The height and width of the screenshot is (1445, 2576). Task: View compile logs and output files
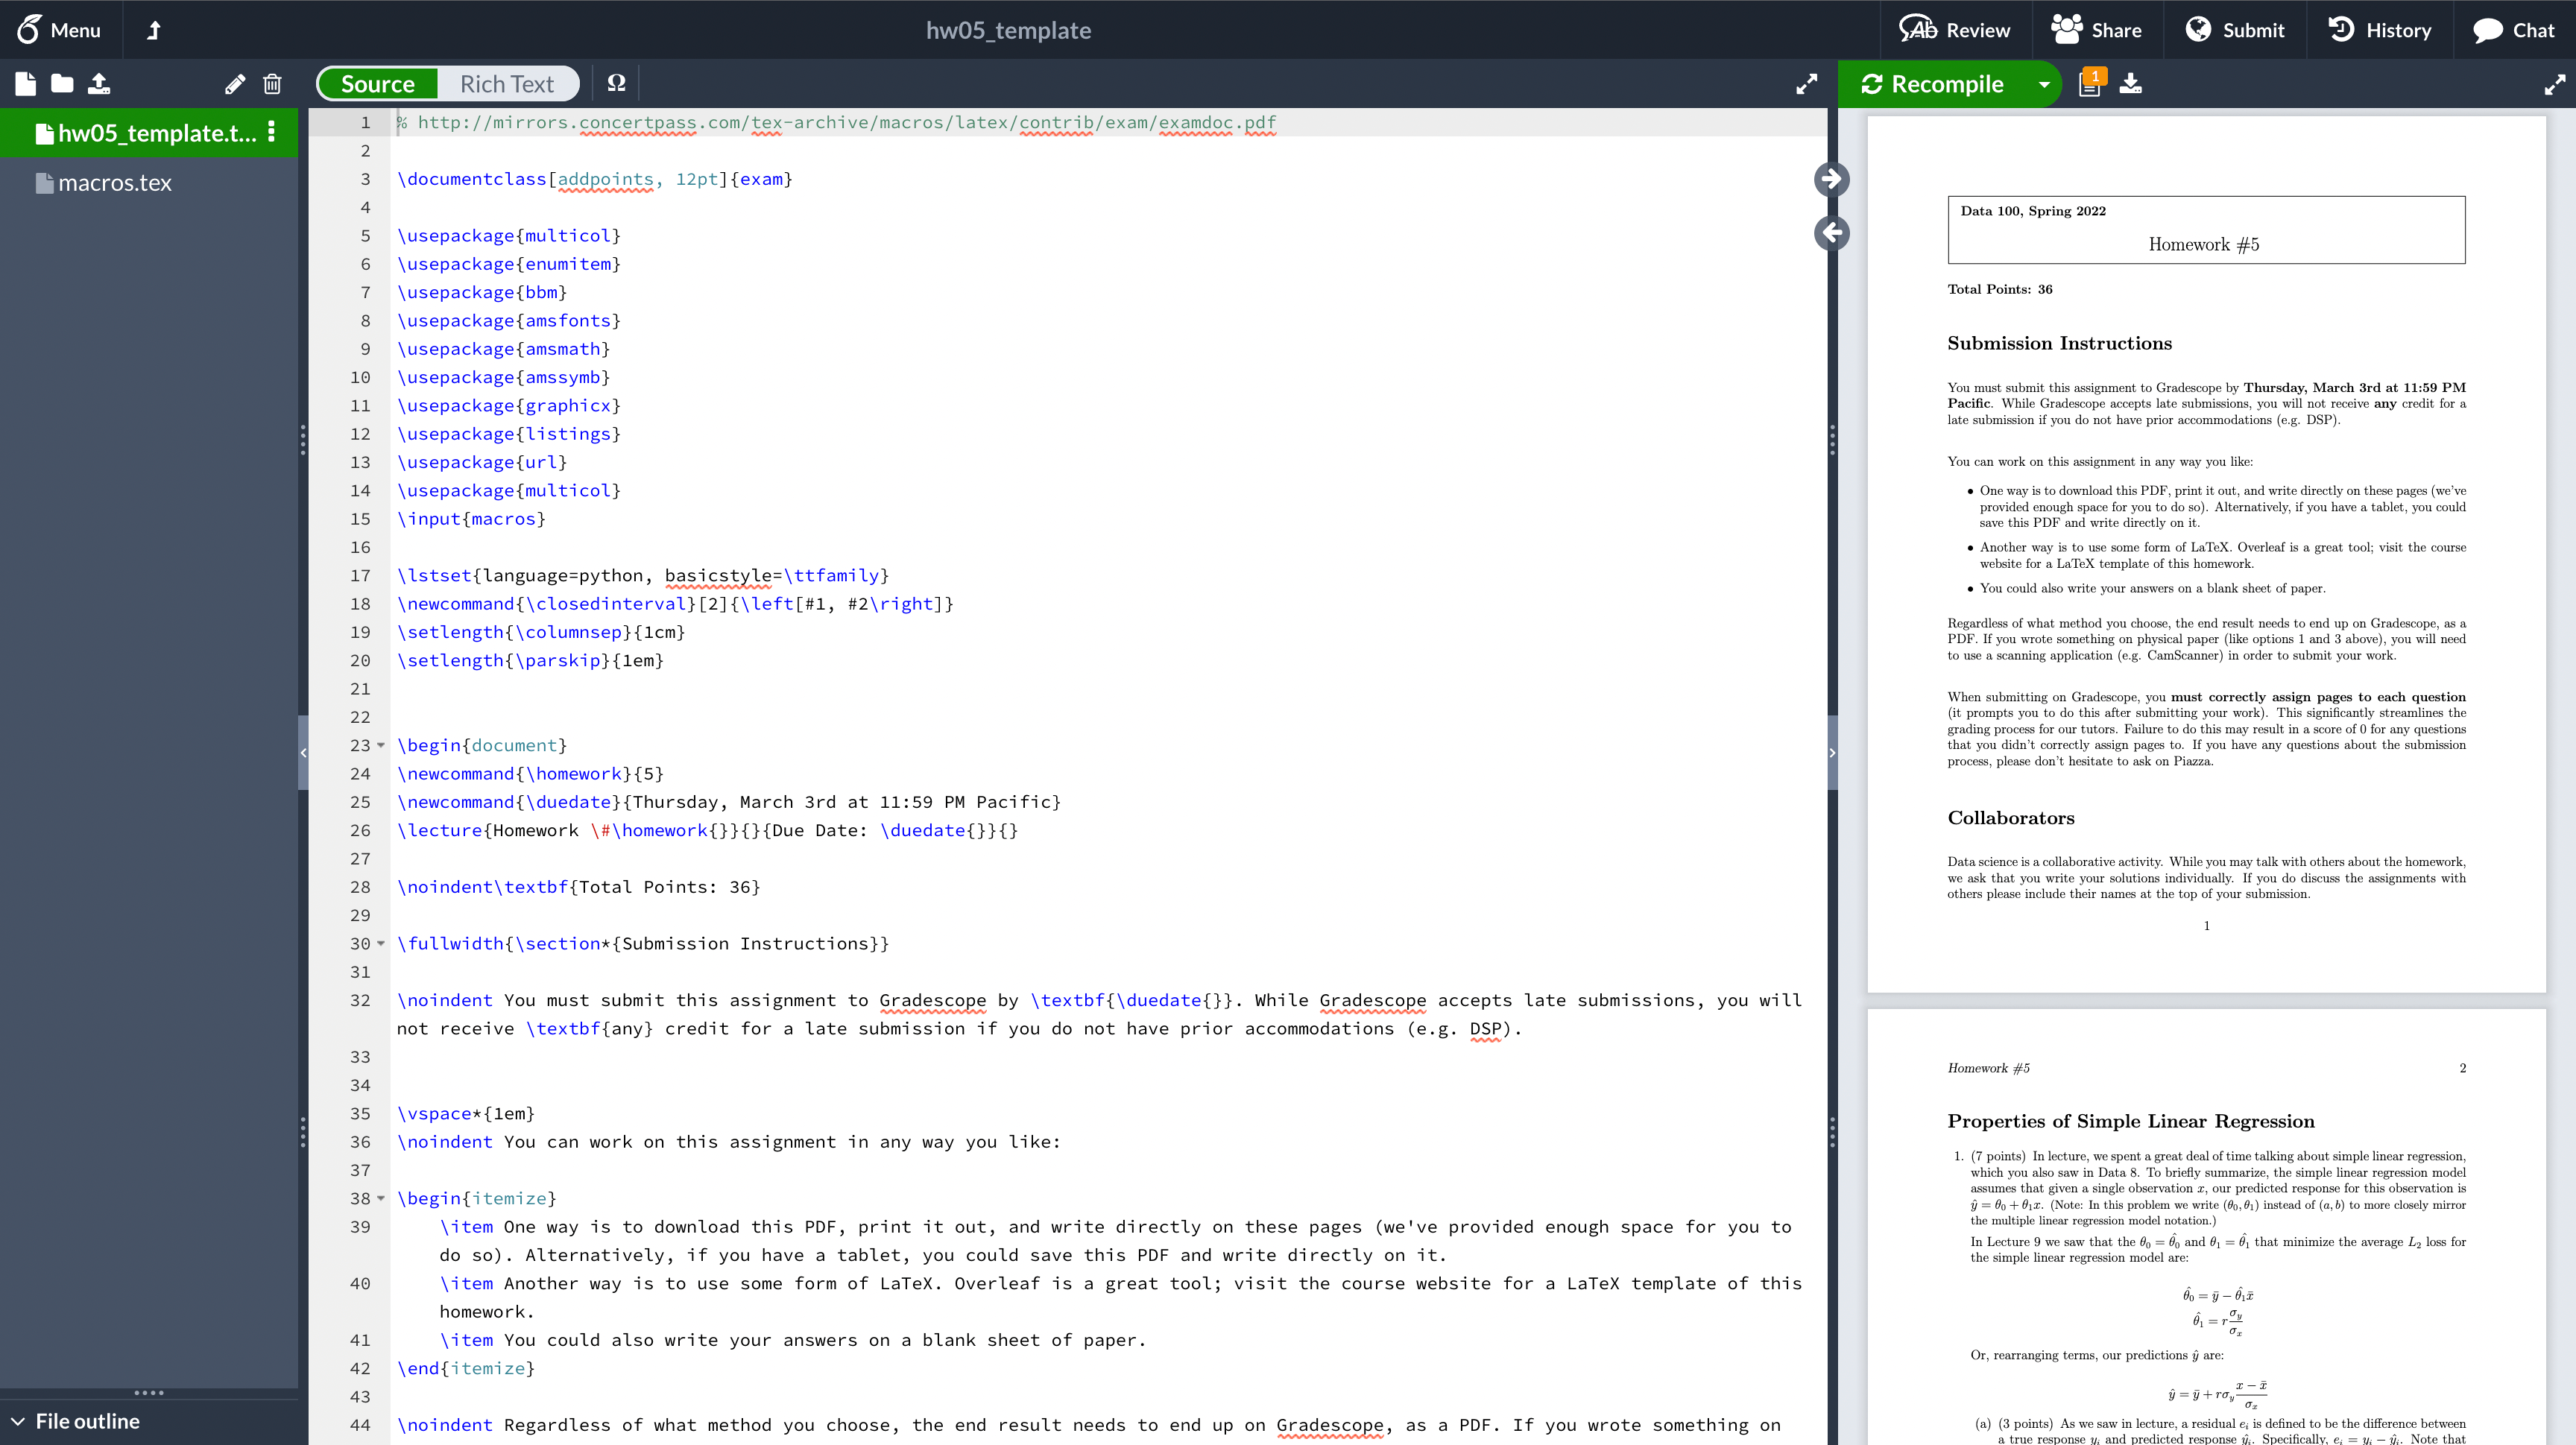coord(2090,84)
